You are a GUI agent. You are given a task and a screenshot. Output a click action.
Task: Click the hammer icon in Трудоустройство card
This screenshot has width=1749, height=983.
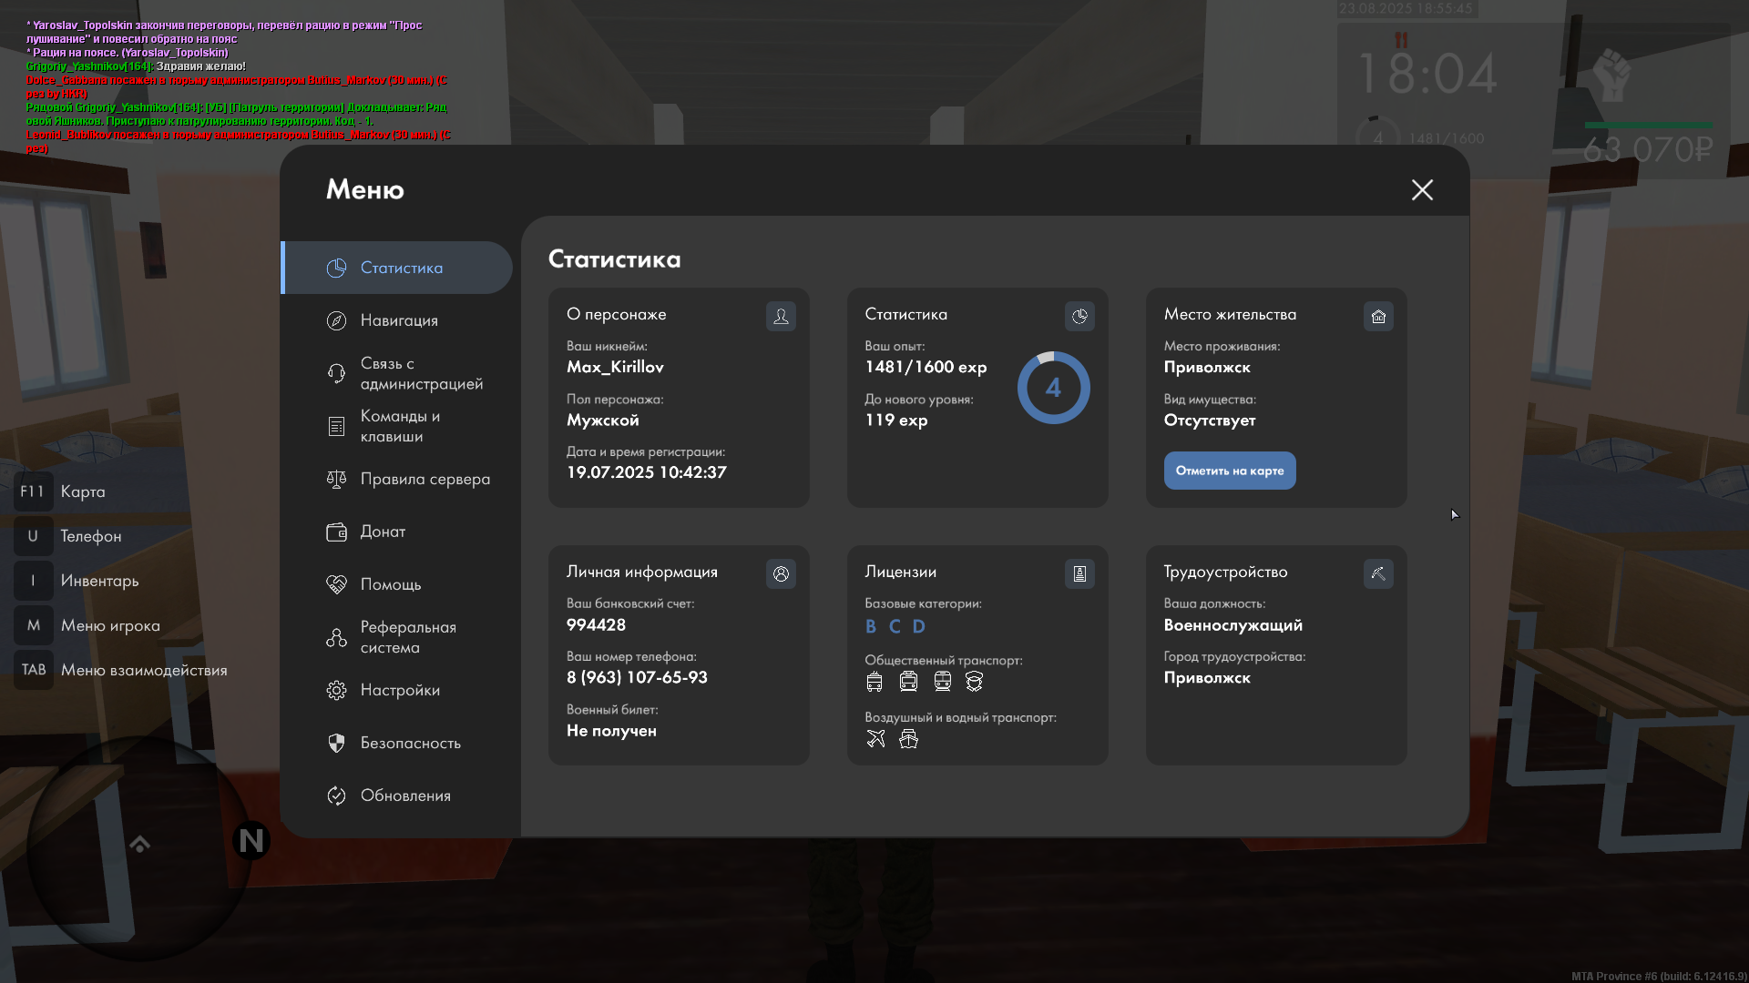1378,573
